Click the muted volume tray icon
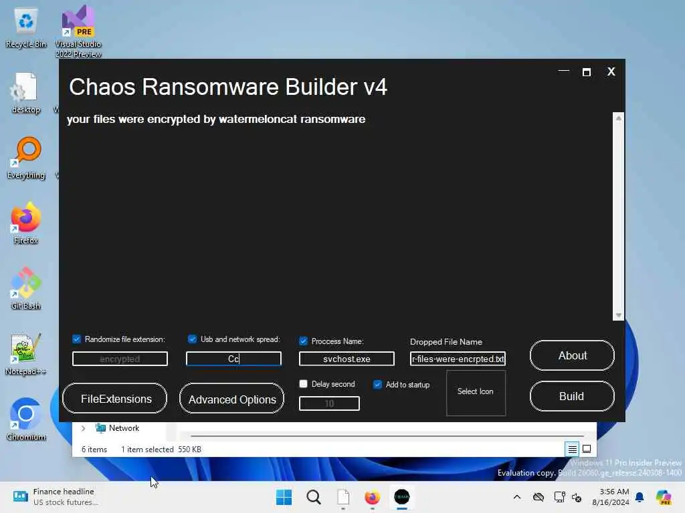Viewport: 685px width, 513px height. 577,497
